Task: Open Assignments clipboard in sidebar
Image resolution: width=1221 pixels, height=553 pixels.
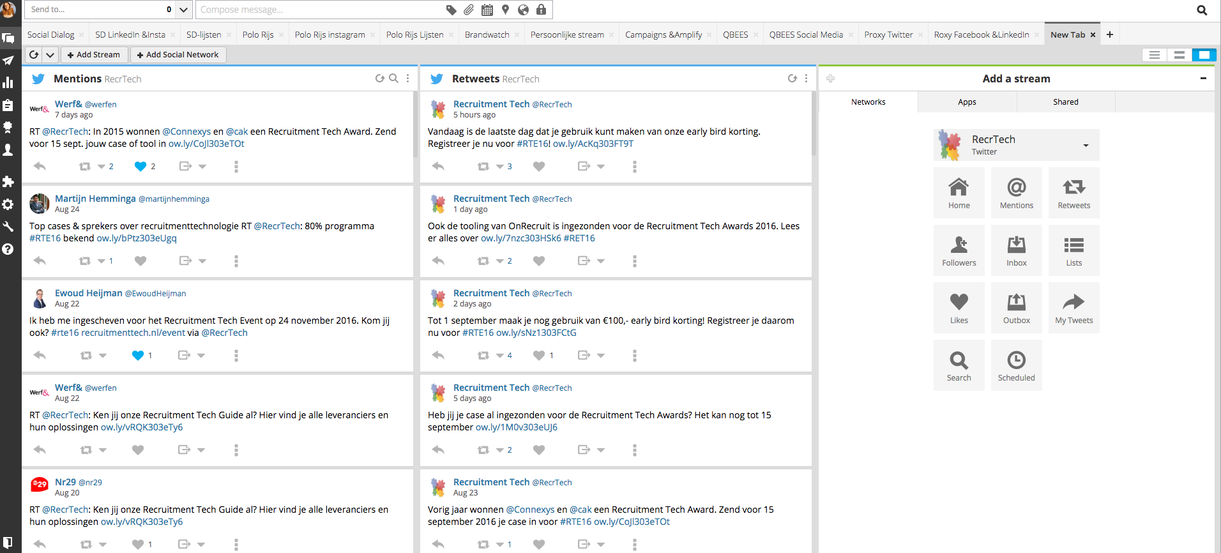Action: coord(8,105)
